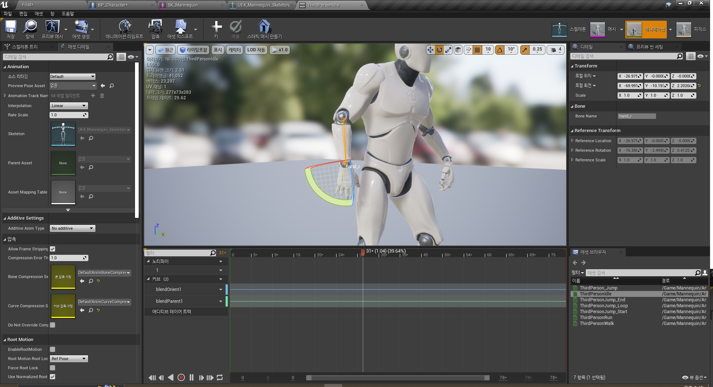Collapse the Additive Settings section
The width and height of the screenshot is (713, 387).
point(5,218)
